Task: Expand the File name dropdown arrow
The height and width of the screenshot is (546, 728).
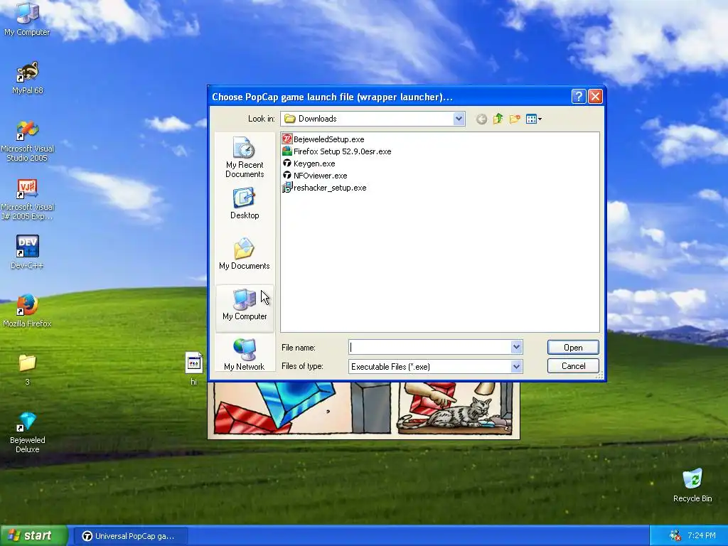Action: tap(516, 347)
